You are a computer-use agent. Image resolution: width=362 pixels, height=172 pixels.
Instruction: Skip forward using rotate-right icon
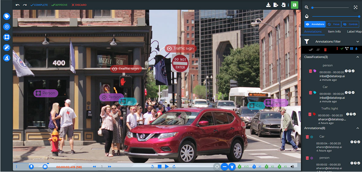coord(174,167)
